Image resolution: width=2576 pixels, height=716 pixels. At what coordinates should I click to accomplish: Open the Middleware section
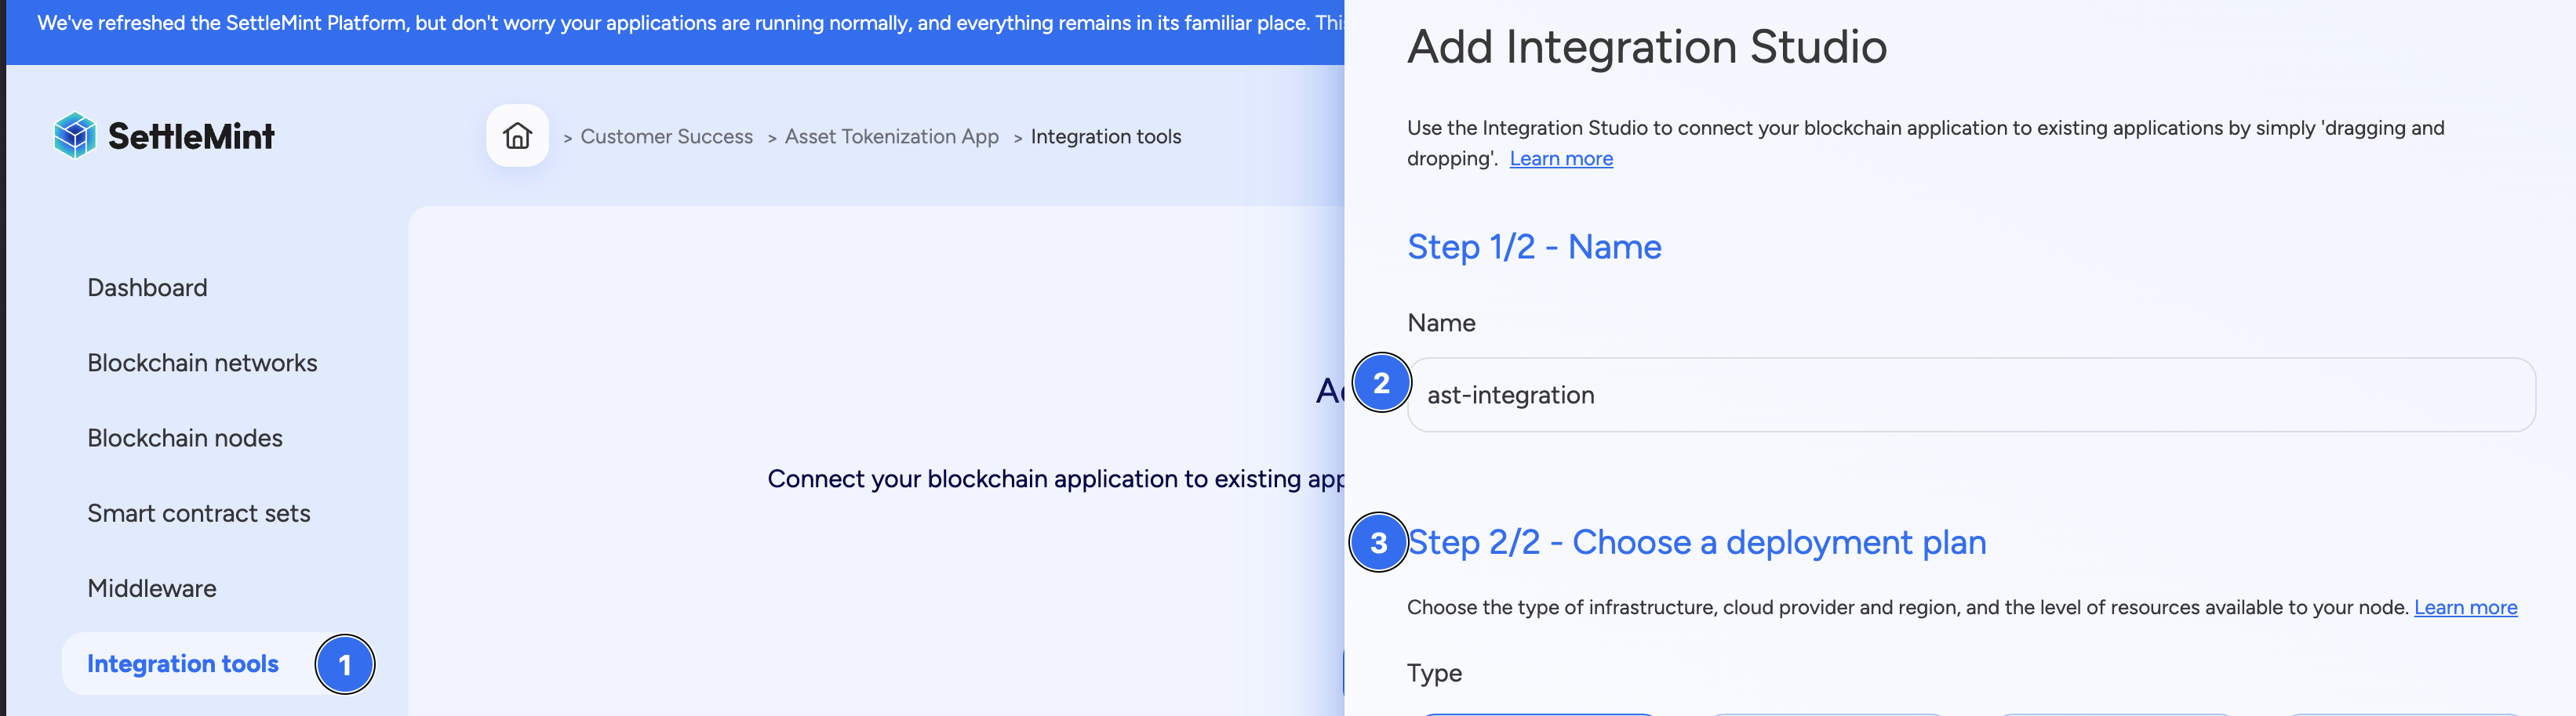(x=152, y=588)
